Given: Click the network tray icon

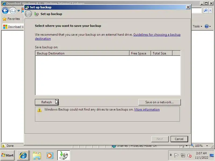Looking at the screenshot, I should 183,155.
